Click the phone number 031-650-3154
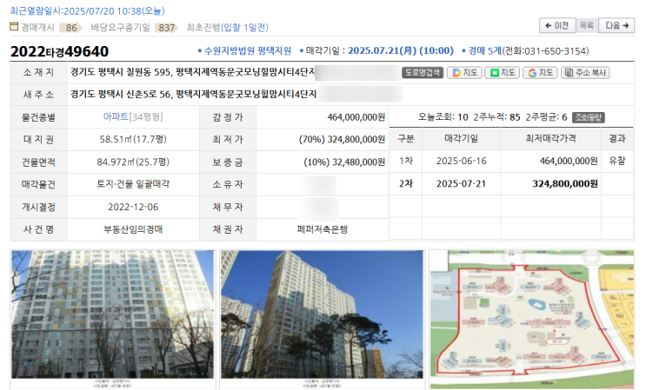Viewport: 646px width, 390px height. [556, 51]
